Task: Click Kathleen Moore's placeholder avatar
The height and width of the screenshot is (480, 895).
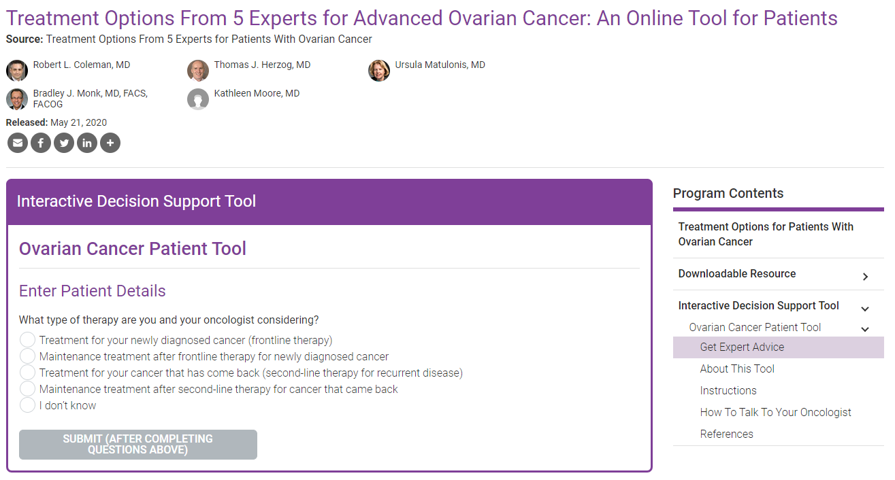Action: coord(198,99)
